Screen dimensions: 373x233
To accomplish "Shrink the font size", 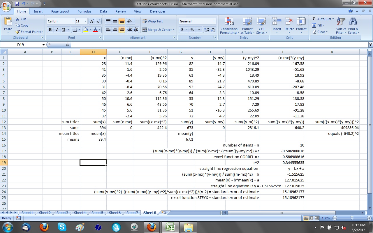I will click(98, 21).
